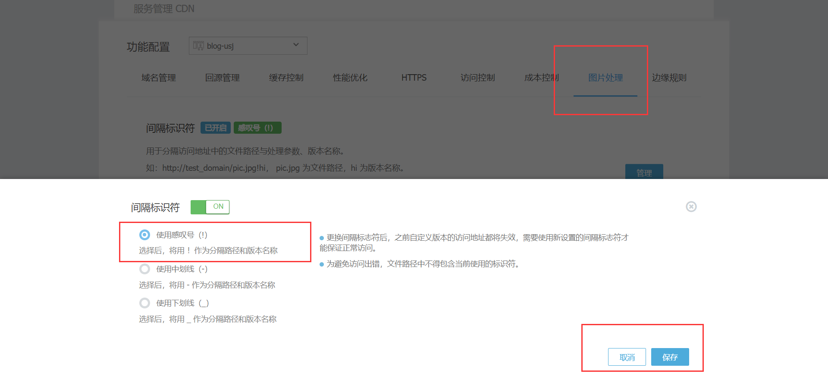Viewport: 828px width, 383px height.
Task: Click the service icon in blog-usj dropdown
Action: 198,46
